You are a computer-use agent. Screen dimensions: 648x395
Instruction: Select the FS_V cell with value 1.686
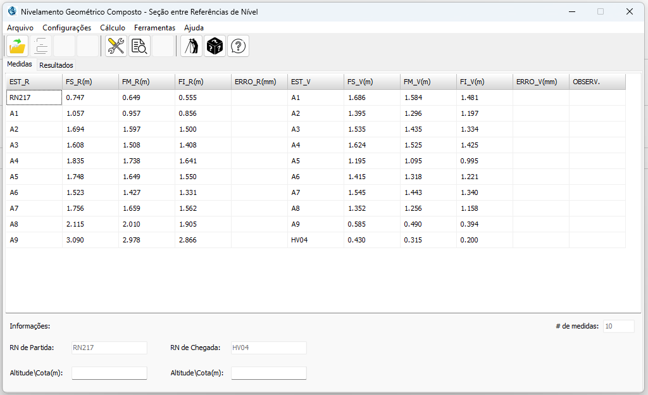click(372, 97)
